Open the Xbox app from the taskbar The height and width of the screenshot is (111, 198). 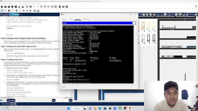coord(120,108)
